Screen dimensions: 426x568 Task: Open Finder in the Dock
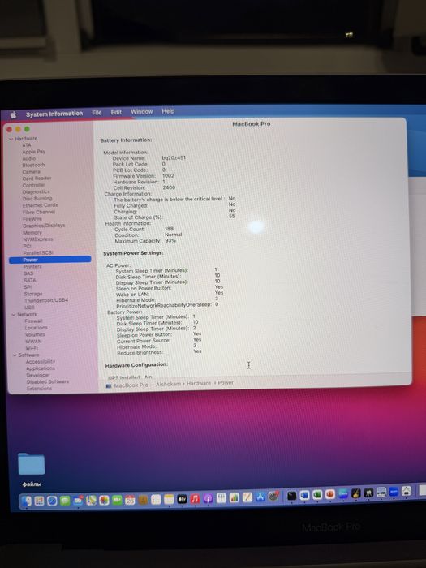(27, 501)
